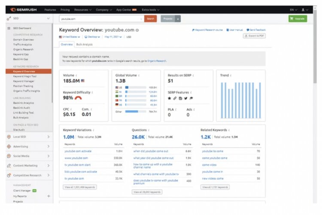
Task: Open User manual link
Action: point(234,30)
